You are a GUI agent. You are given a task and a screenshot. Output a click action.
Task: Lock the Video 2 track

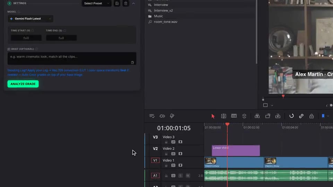pos(166,154)
